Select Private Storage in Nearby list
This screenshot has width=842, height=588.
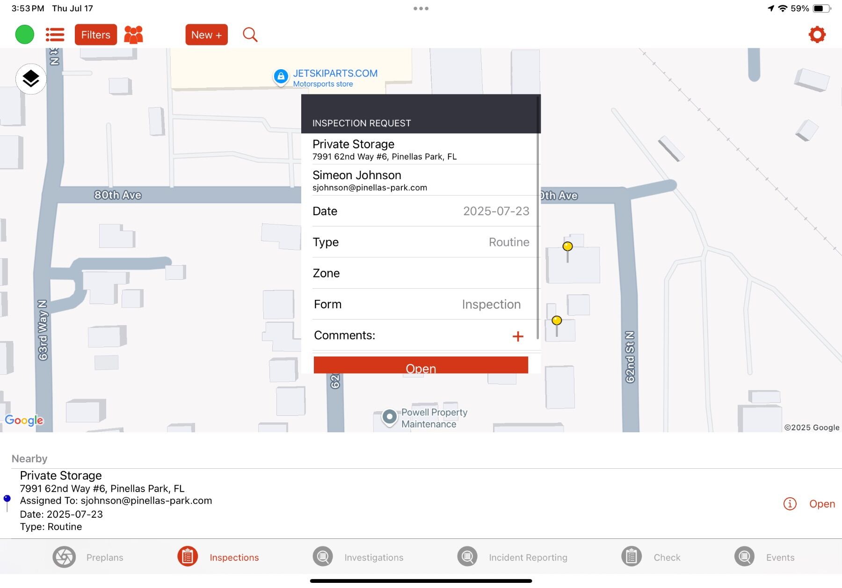pyautogui.click(x=61, y=476)
